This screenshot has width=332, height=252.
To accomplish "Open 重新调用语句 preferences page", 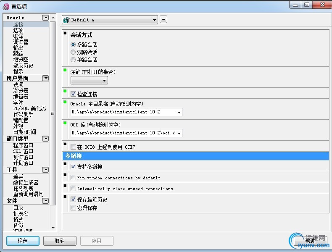I will pos(29,194).
